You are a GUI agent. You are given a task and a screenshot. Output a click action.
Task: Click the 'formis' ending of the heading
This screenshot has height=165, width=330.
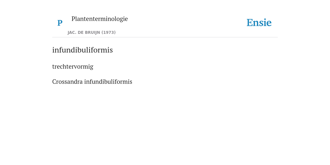click(103, 50)
